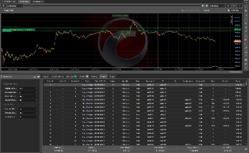Click the Speed slider handle
The height and width of the screenshot is (153, 249).
pyautogui.click(x=229, y=10)
